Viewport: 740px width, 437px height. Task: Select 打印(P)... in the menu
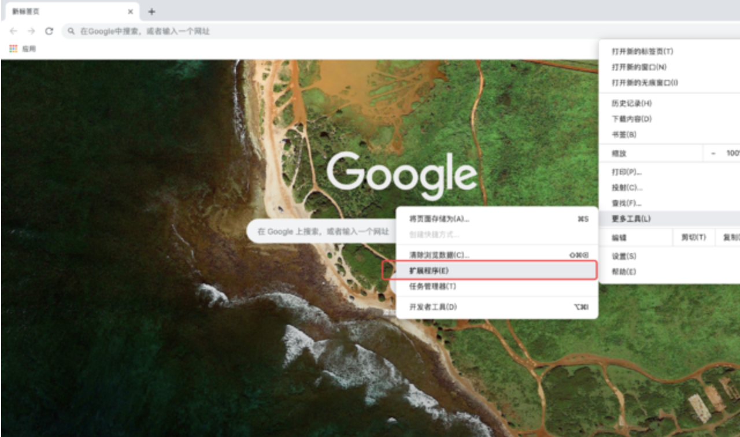[669, 172]
